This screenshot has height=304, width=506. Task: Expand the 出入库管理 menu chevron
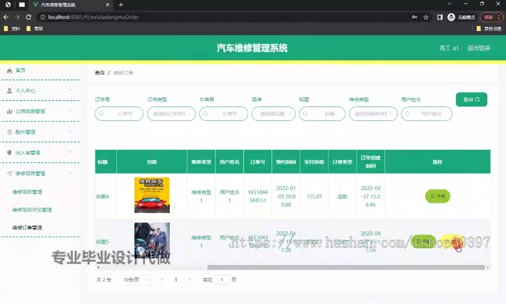tap(70, 152)
